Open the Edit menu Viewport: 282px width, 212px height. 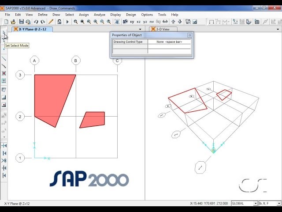pos(18,15)
